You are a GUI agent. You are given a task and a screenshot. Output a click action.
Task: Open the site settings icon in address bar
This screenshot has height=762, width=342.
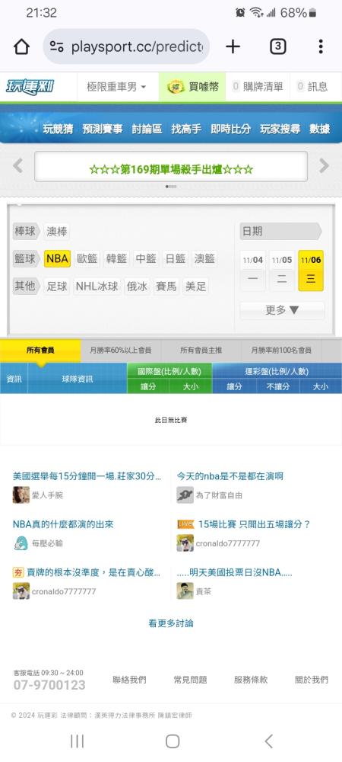(x=57, y=46)
